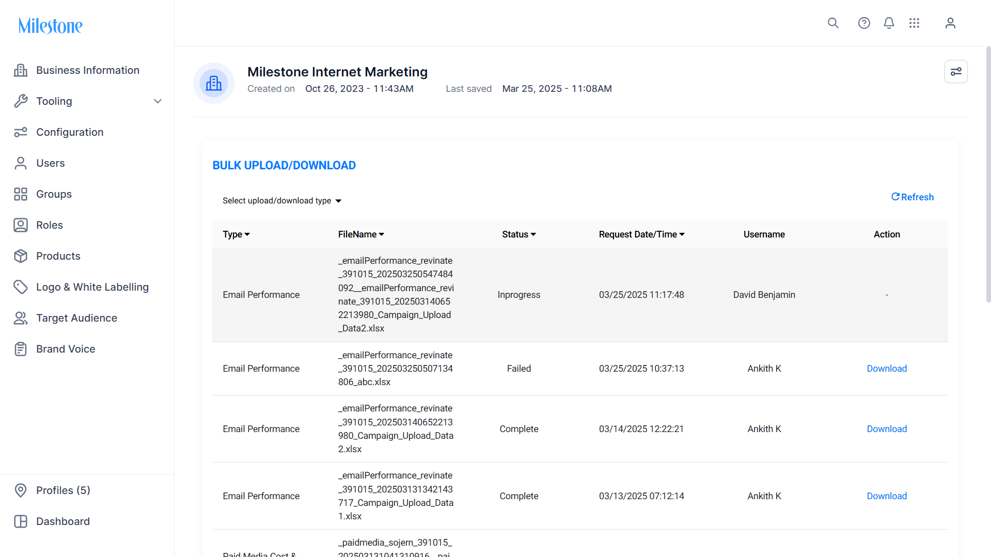The height and width of the screenshot is (557, 991).
Task: Click the Products box icon
Action: click(21, 256)
